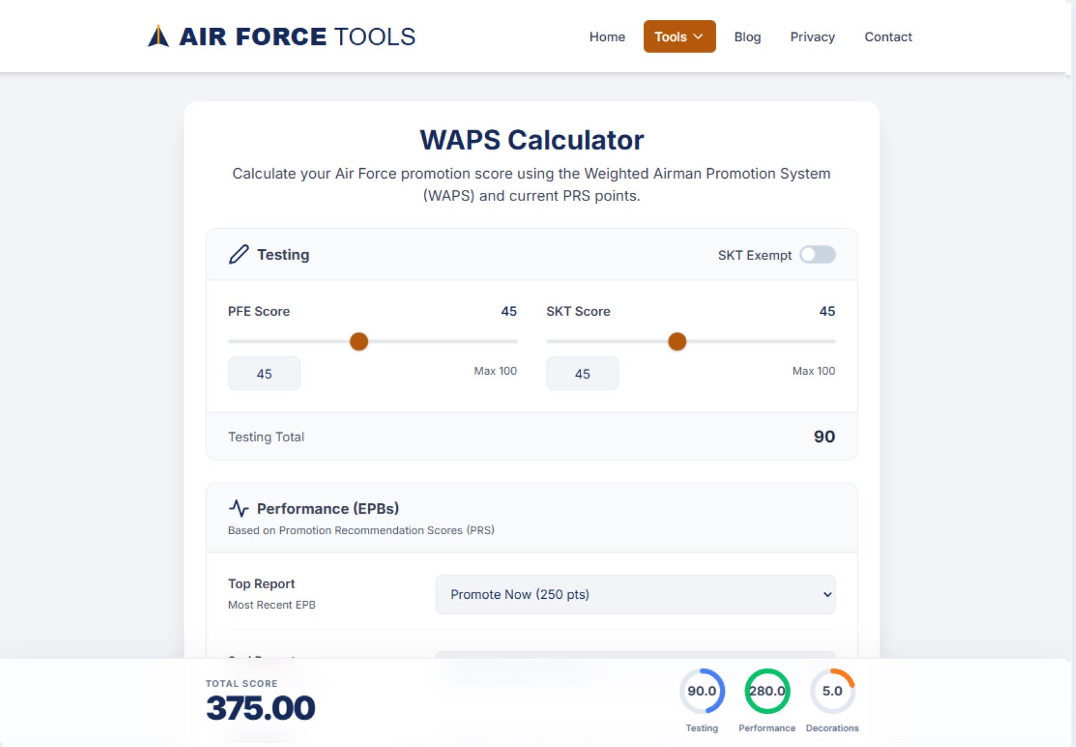1076x747 pixels.
Task: Click the Performance 280.0 ring gauge
Action: pos(767,691)
